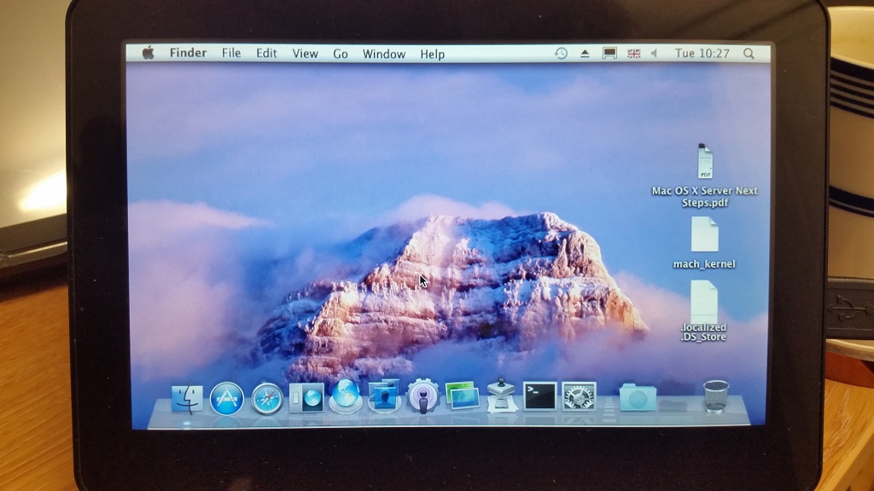This screenshot has width=874, height=491.
Task: Launch Safari from the Dock
Action: click(267, 399)
